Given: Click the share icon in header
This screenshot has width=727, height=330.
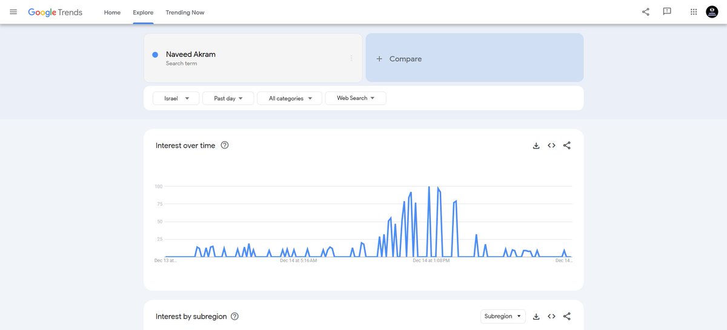Looking at the screenshot, I should pos(646,12).
